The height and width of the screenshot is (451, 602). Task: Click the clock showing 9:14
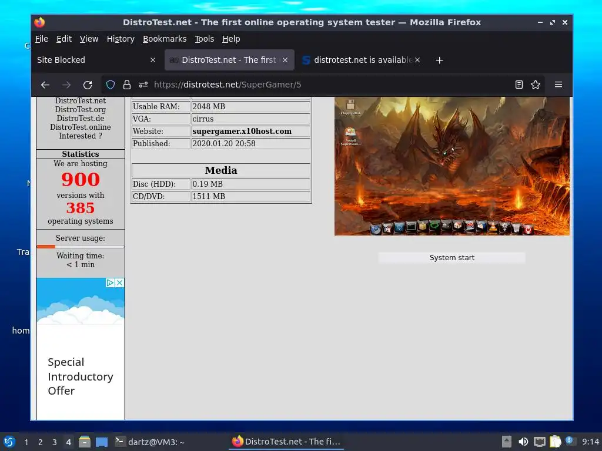click(590, 442)
